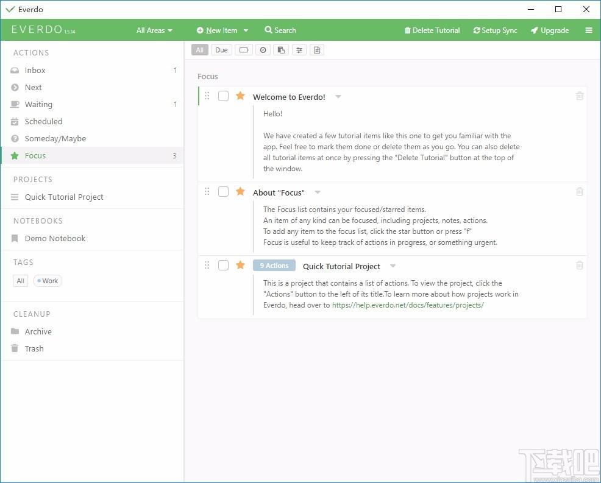This screenshot has width=601, height=483.
Task: Click the battery-shaped energy filter icon
Action: [244, 50]
